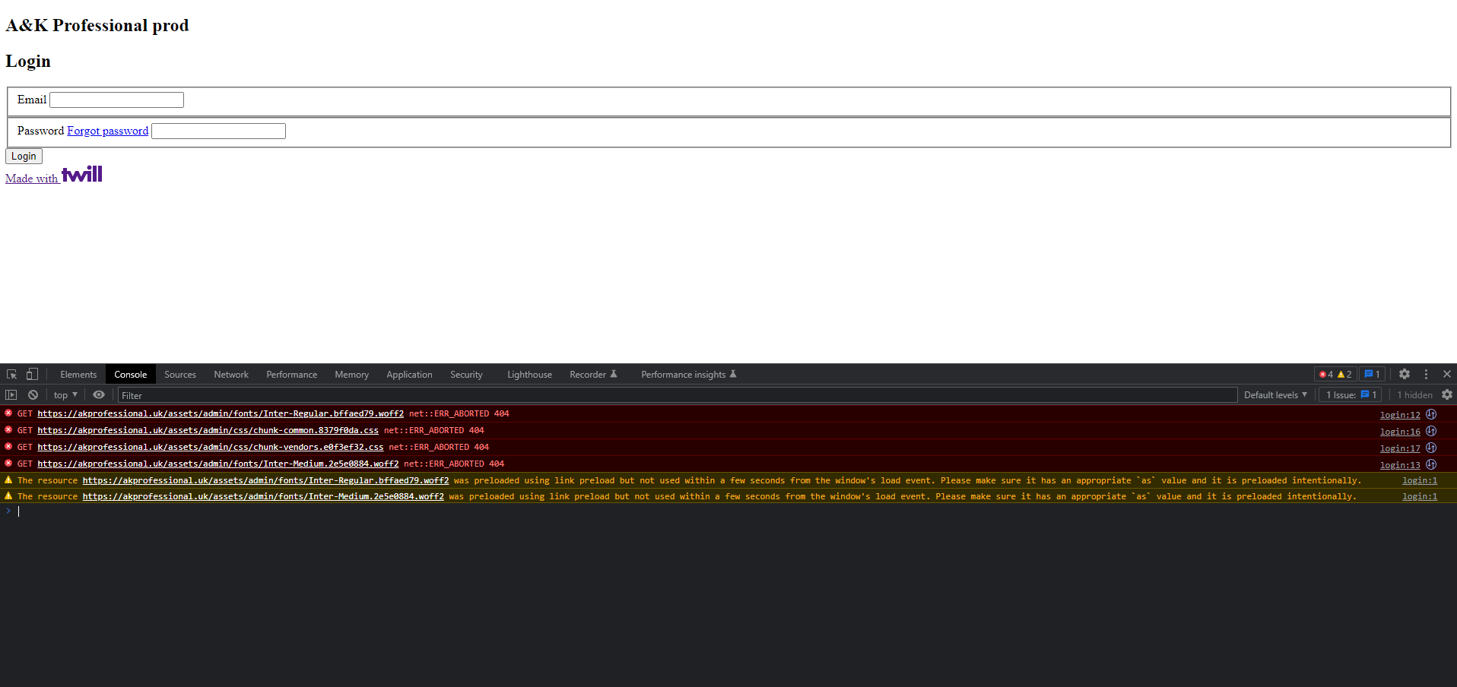
Task: Open the Lighthouse tab
Action: tap(530, 375)
